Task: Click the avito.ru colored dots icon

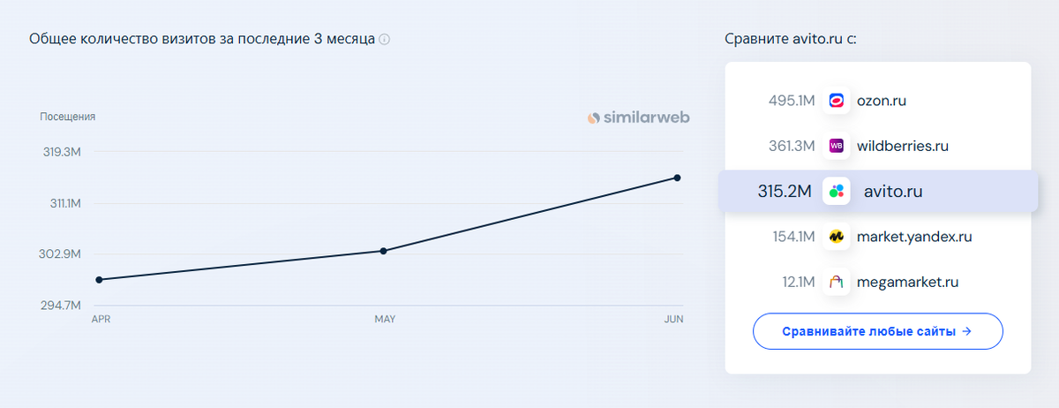Action: 837,191
